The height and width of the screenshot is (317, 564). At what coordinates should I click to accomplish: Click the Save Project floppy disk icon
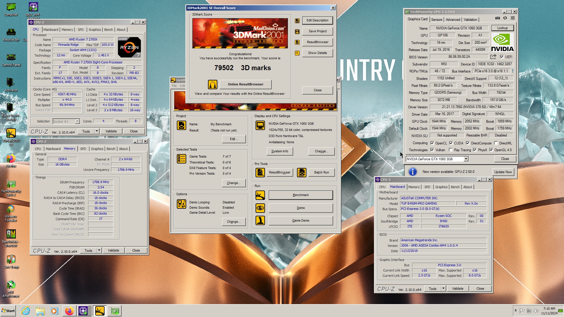[x=297, y=31]
